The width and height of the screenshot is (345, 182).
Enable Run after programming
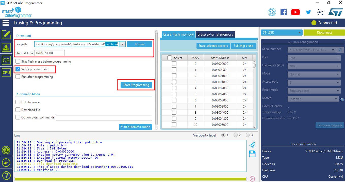pos(18,77)
